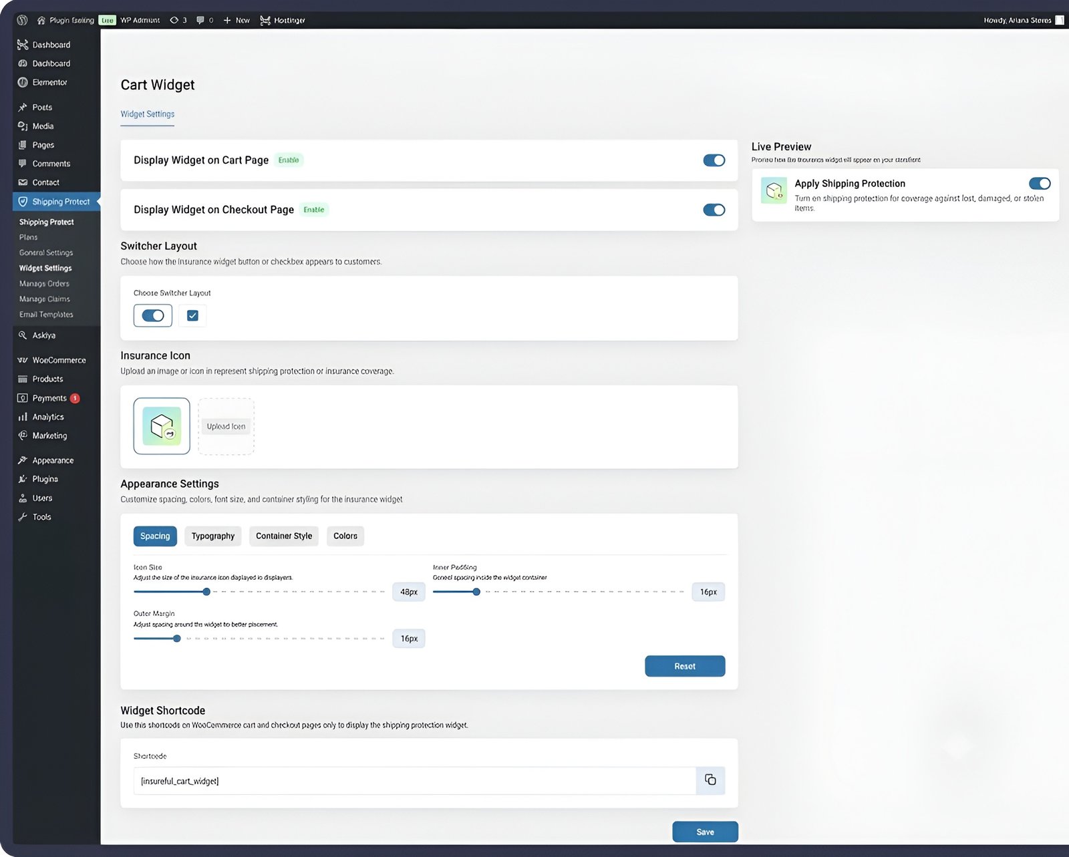This screenshot has height=857, width=1069.
Task: Select the checkbox-style switcher layout option
Action: tap(192, 315)
